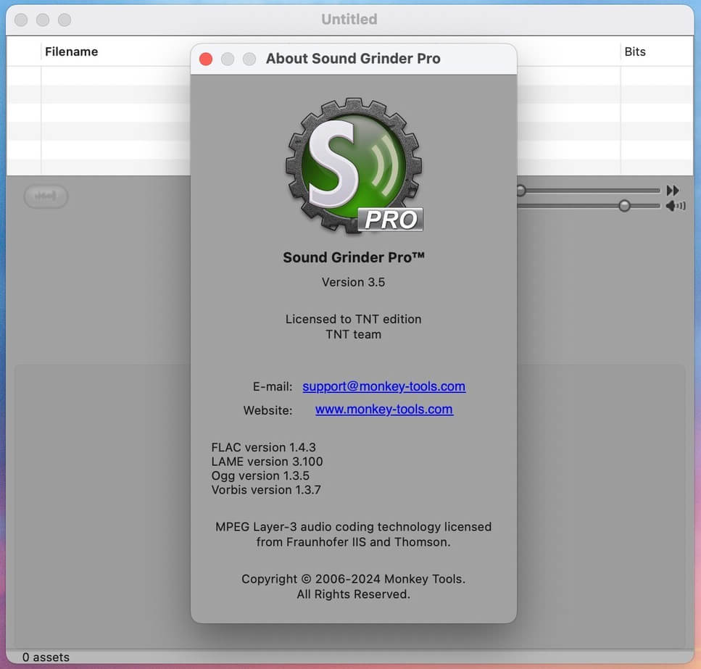
Task: Close the About Sound Grinder Pro dialog
Action: (x=206, y=59)
